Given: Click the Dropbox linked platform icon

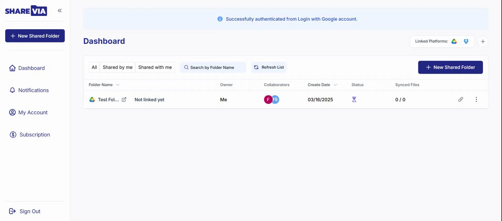Looking at the screenshot, I should click(x=466, y=41).
